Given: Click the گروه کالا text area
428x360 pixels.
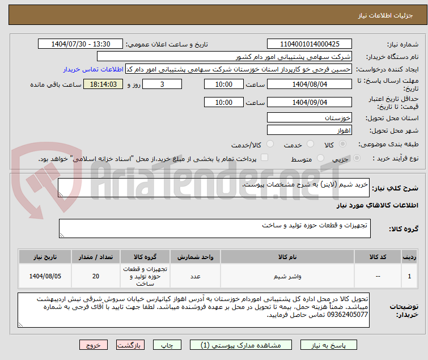Looking at the screenshot, I should pos(215,228).
